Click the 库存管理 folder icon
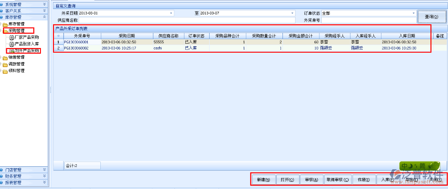 [5, 24]
